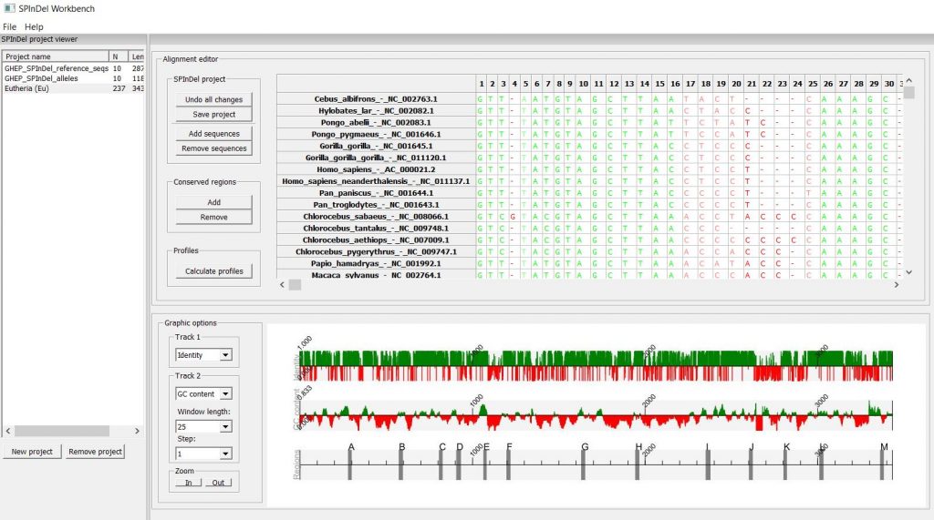Zoom Out on the graphic
The image size is (934, 520).
[x=218, y=483]
